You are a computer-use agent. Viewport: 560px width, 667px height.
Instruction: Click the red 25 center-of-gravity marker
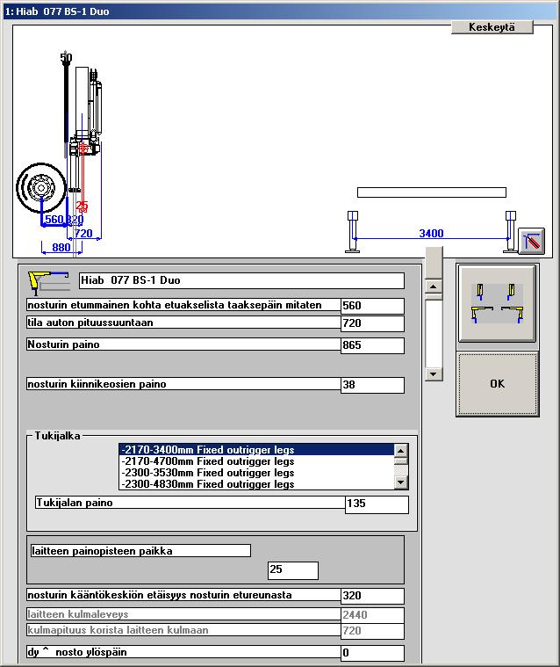(x=82, y=207)
